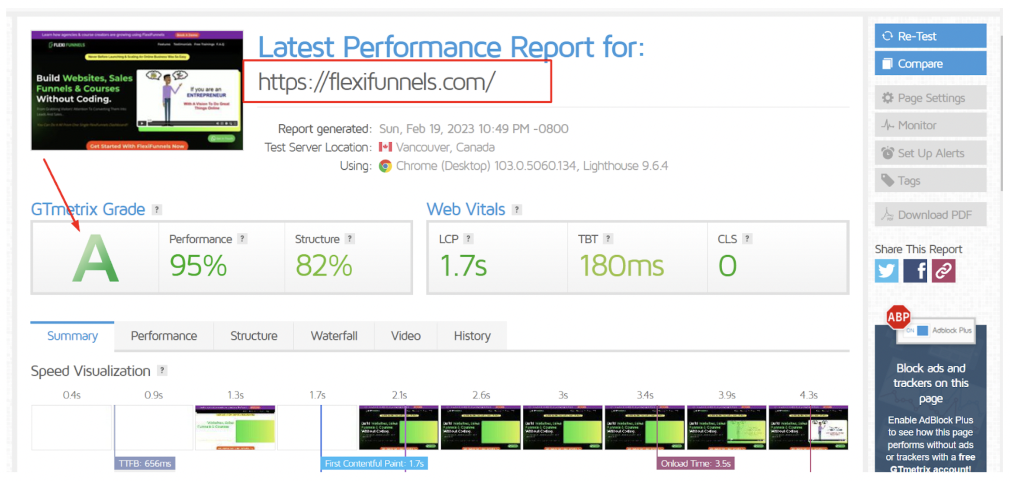Open help tooltip for LCP metric
The width and height of the screenshot is (1010, 481).
click(x=468, y=239)
